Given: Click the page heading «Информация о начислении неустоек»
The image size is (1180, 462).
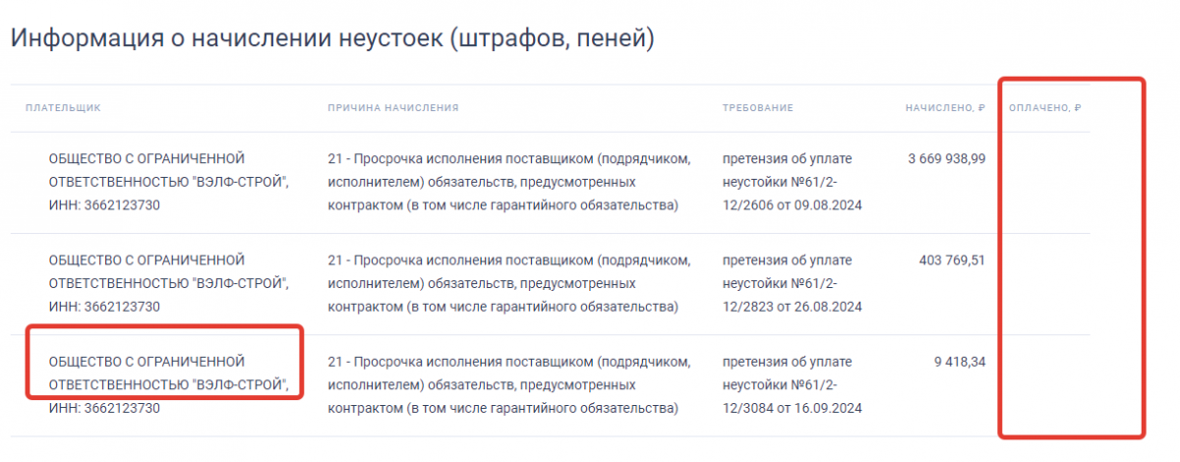Looking at the screenshot, I should pos(332,39).
